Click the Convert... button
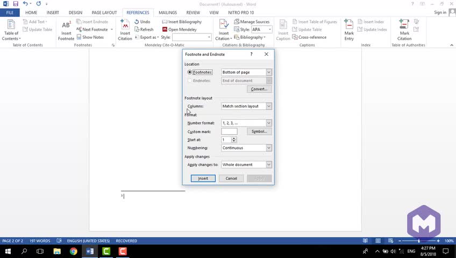456x258 pixels. (259, 89)
